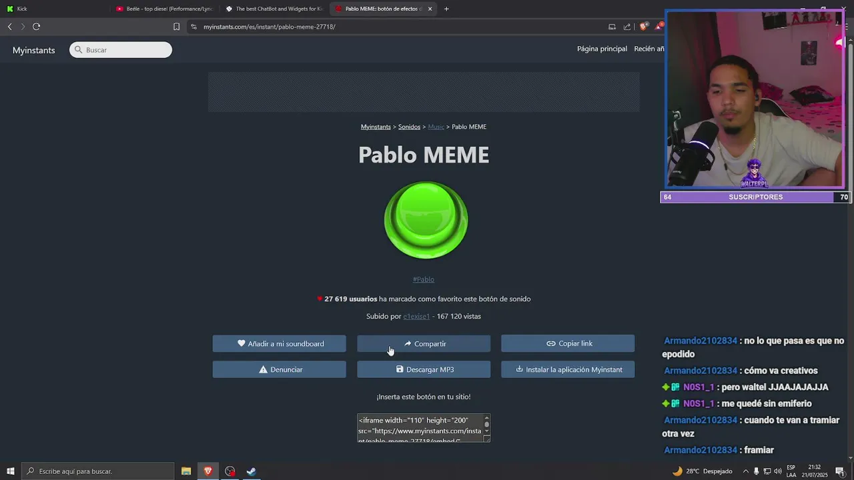854x480 pixels.
Task: Click the SUSCRIPTORES goal progress bar
Action: (x=755, y=197)
